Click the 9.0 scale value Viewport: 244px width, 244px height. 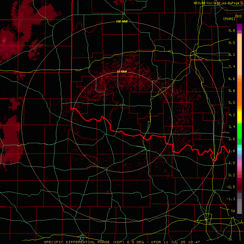pos(232,43)
